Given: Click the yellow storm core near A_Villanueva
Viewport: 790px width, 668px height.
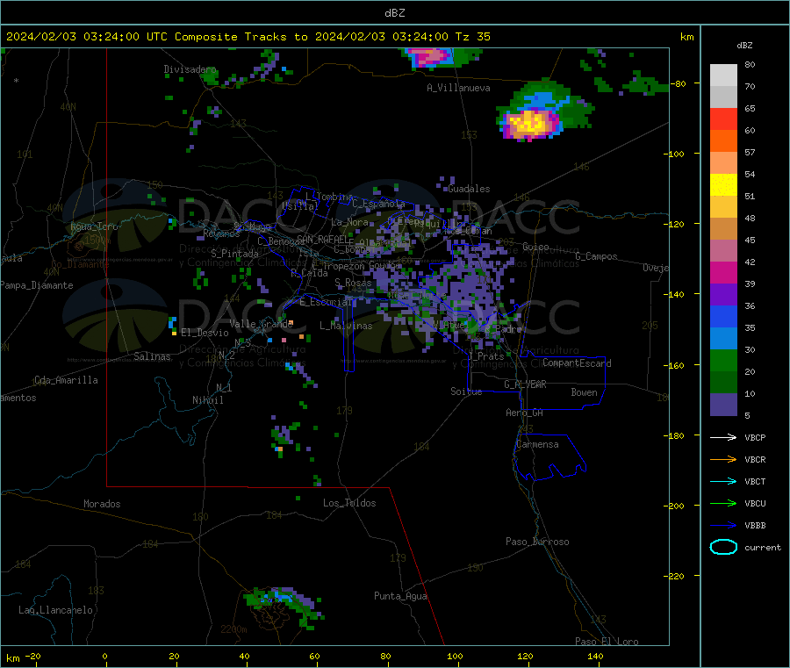Looking at the screenshot, I should pyautogui.click(x=529, y=123).
